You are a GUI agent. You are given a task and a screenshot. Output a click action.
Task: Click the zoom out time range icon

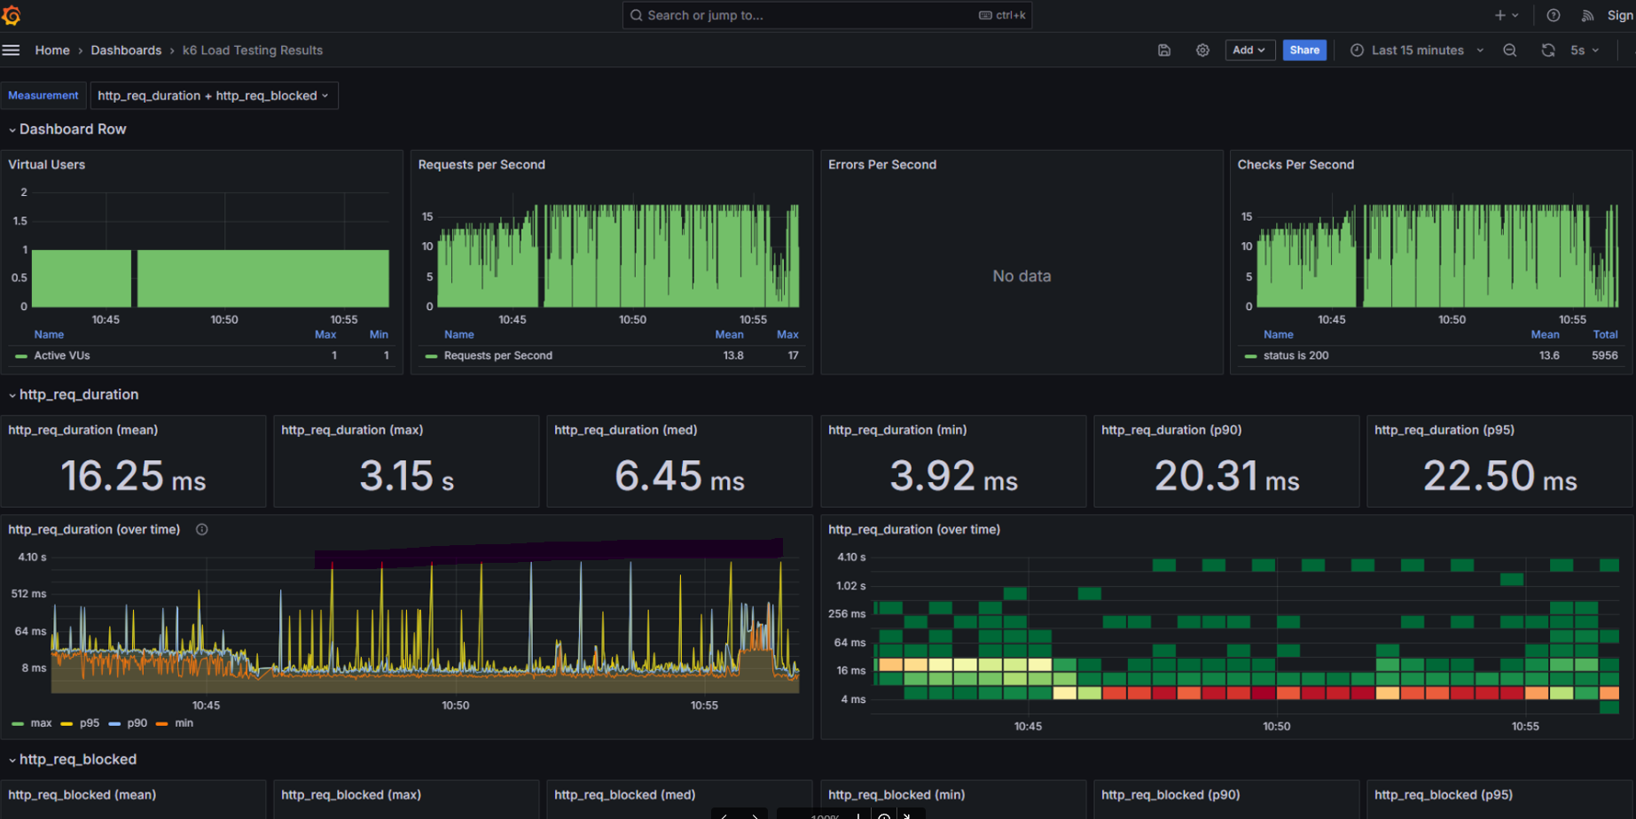[x=1510, y=51]
